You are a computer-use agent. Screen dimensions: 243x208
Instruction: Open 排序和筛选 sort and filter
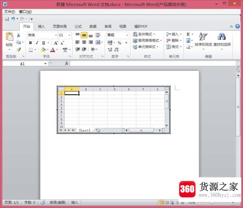tap(203, 41)
